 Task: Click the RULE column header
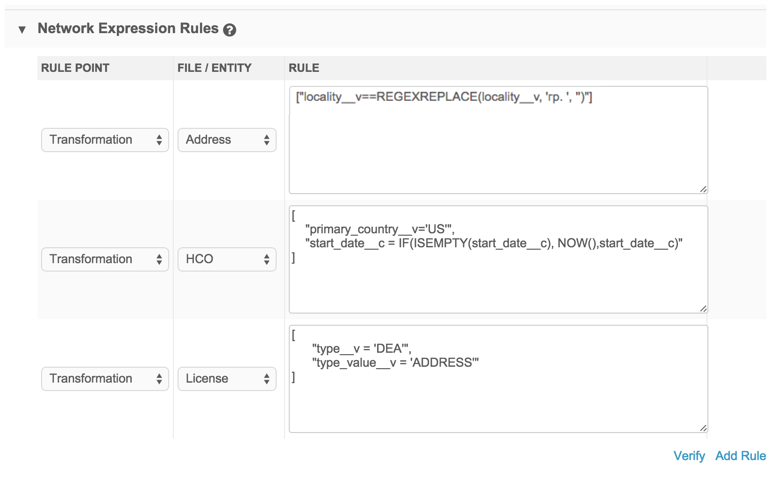click(304, 68)
